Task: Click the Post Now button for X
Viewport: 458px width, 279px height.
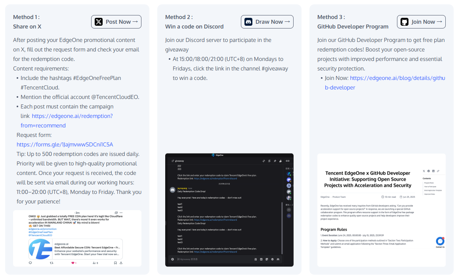Action: point(116,22)
